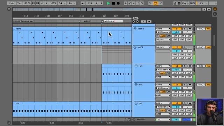Click the Master volume field -3.0
Image resolution: width=224 pixels, height=126 pixels.
pos(177,120)
